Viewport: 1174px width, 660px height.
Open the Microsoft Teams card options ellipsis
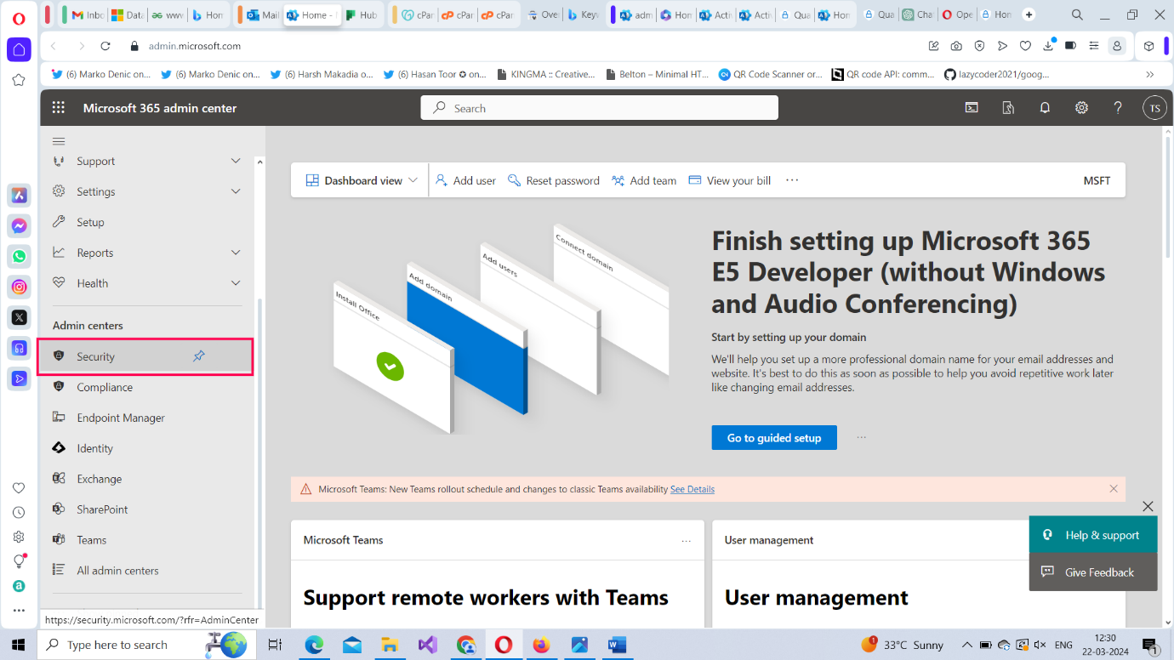click(x=687, y=541)
